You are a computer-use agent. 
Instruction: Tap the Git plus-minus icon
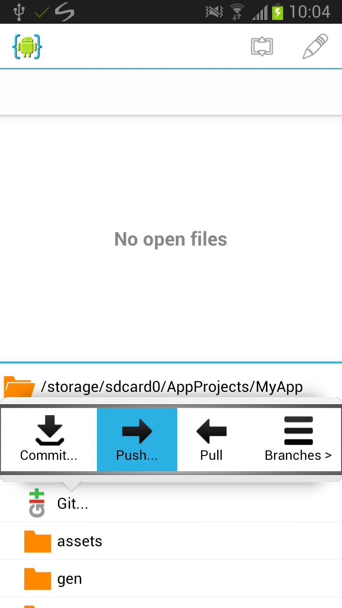(37, 503)
